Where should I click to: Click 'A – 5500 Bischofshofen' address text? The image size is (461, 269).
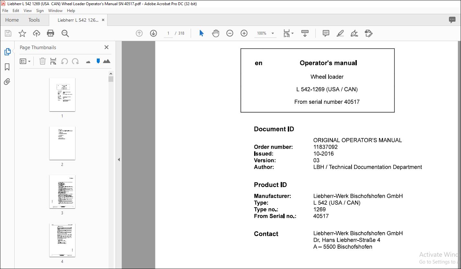[x=343, y=247]
